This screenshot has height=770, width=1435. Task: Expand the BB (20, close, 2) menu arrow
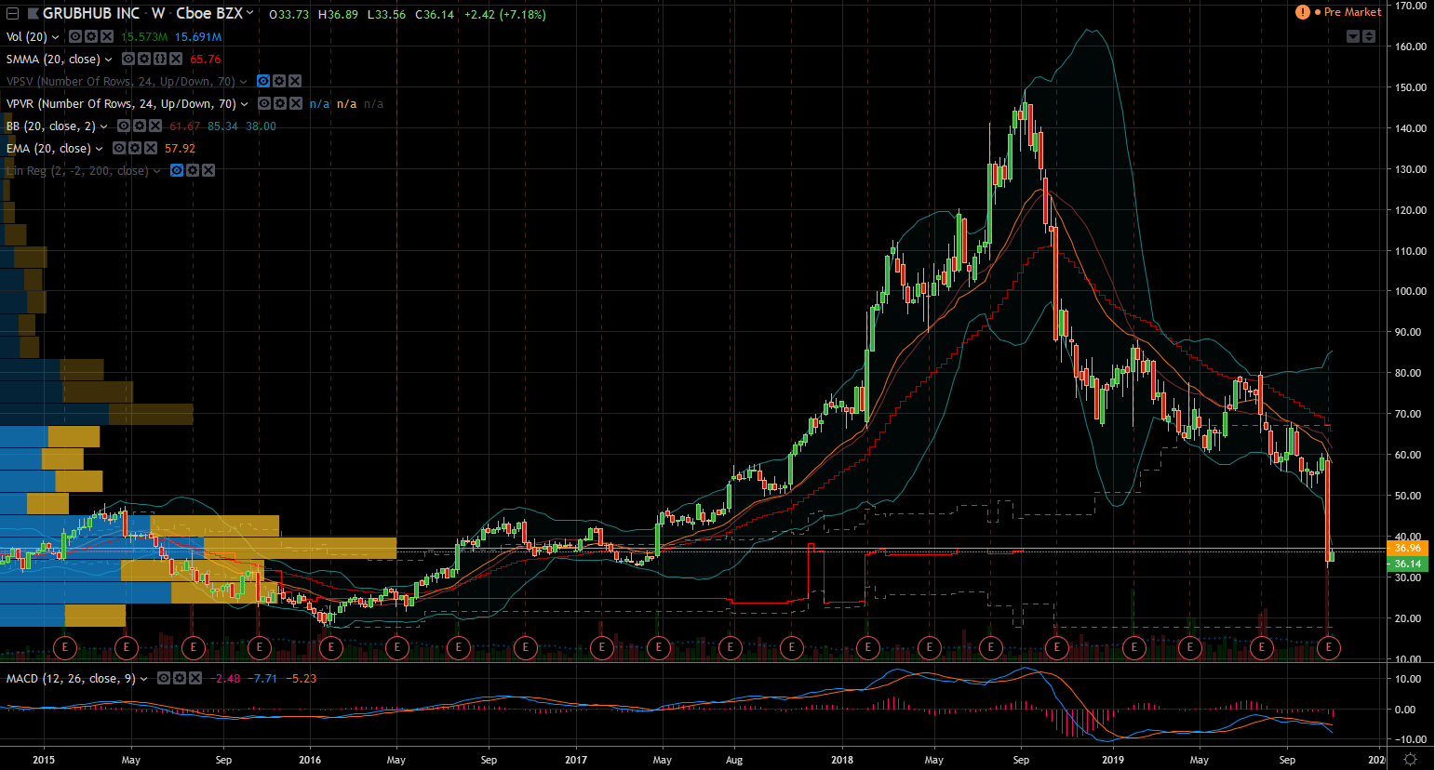point(103,126)
